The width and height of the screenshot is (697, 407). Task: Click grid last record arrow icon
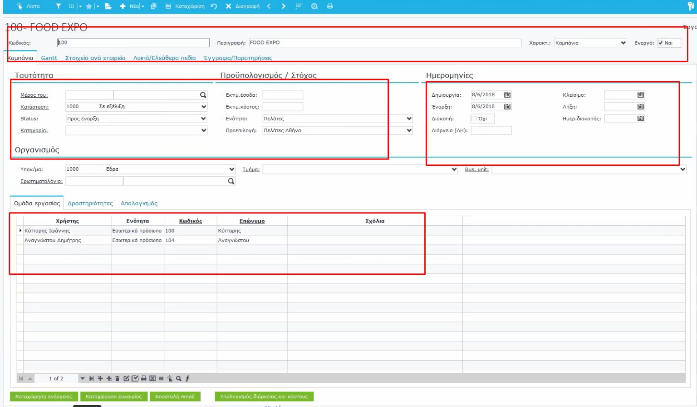point(91,378)
